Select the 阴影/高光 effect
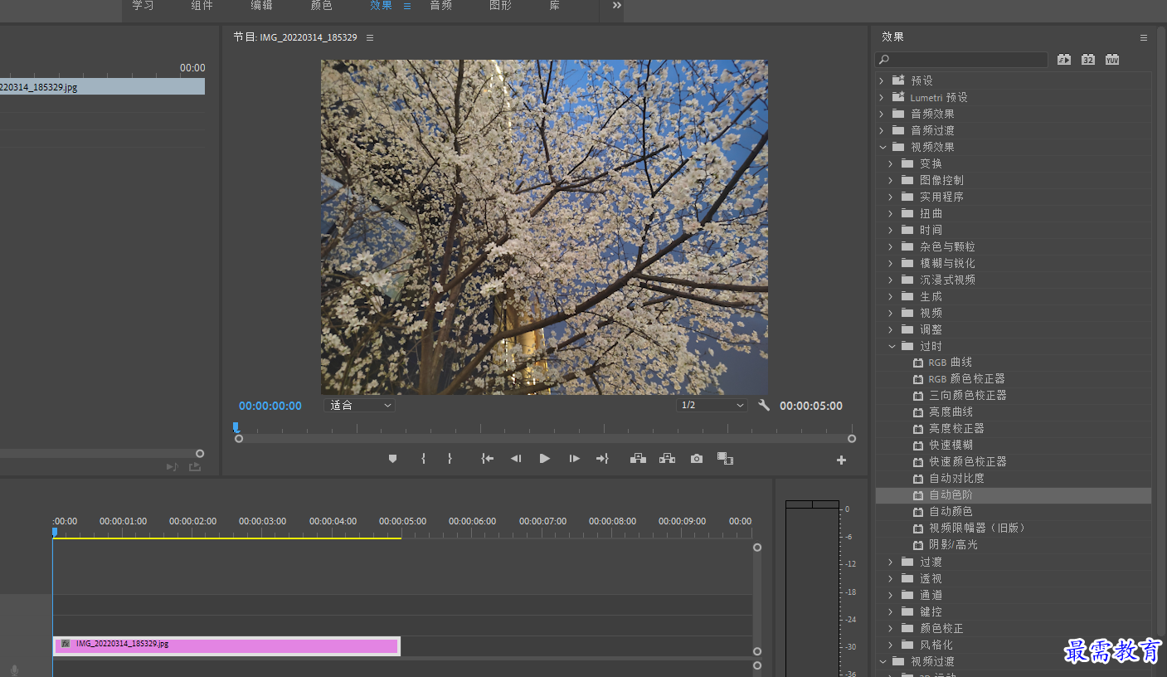Screen dimensions: 1167x677 (x=953, y=545)
